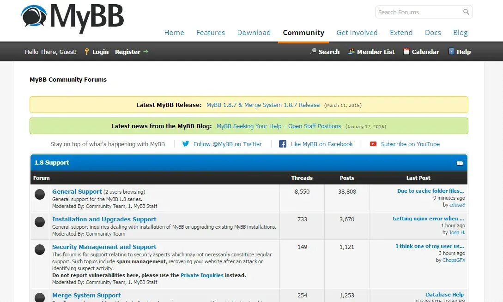Open user profile Josh H.
This screenshot has height=302, width=503.
click(457, 232)
